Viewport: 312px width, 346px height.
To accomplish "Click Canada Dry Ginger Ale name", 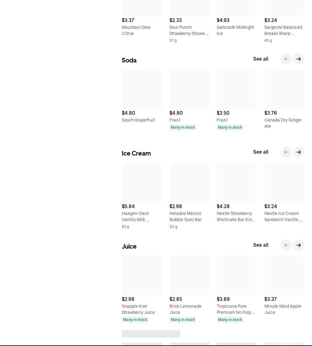I will coord(283,123).
